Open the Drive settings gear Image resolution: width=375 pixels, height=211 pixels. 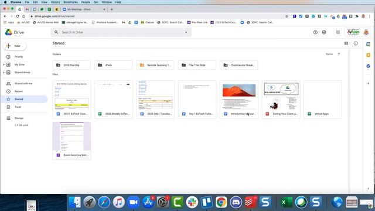click(324, 32)
